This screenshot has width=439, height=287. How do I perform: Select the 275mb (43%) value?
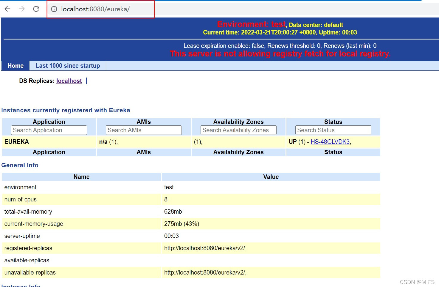click(x=182, y=224)
